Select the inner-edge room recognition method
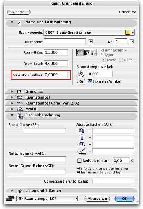 pyautogui.click(x=87, y=53)
